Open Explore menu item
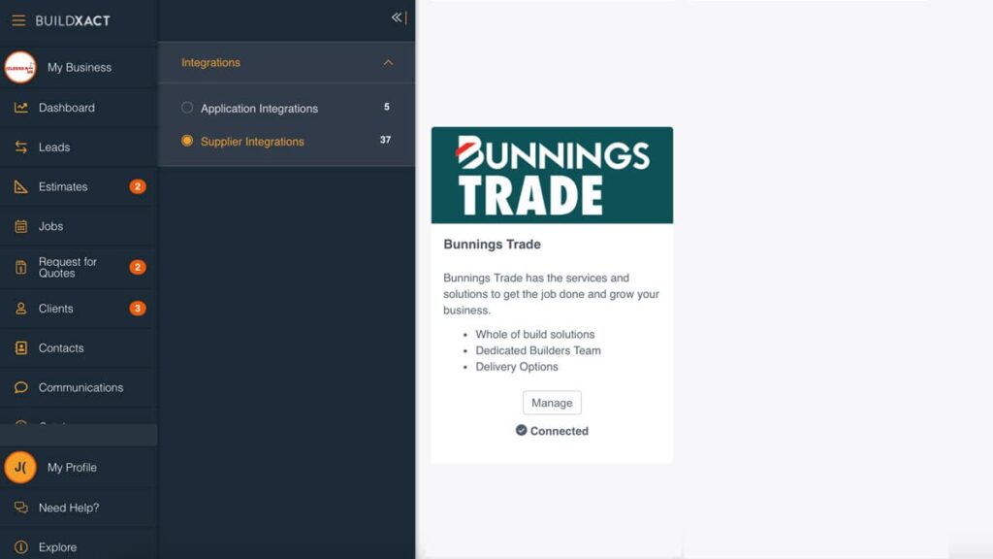Image resolution: width=993 pixels, height=559 pixels. pyautogui.click(x=57, y=547)
